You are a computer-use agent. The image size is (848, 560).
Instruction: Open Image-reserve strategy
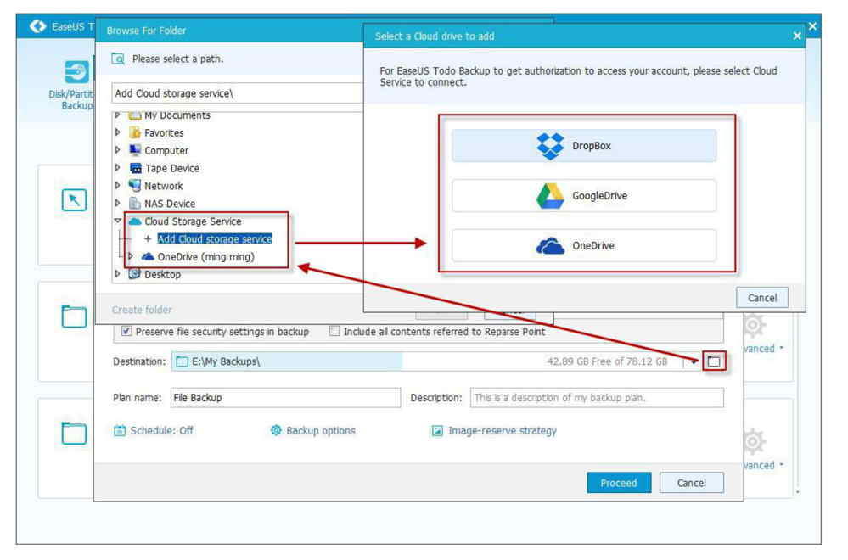point(502,431)
